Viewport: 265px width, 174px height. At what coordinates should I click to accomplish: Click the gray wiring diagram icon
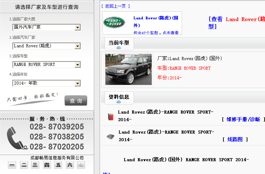pos(110,136)
